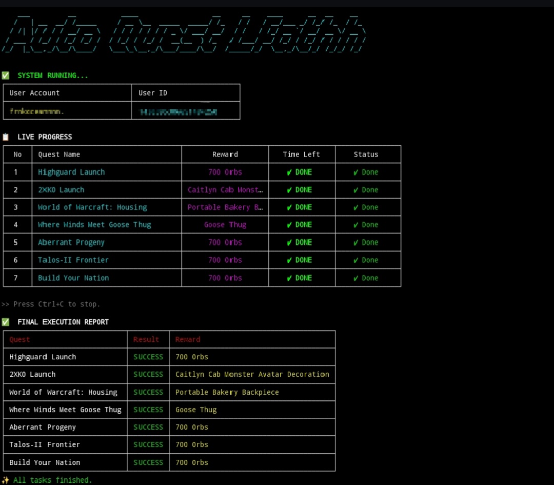Image resolution: width=554 pixels, height=485 pixels.
Task: Click the clipboard icon beside LIVE PROGRESS
Action: (5, 137)
